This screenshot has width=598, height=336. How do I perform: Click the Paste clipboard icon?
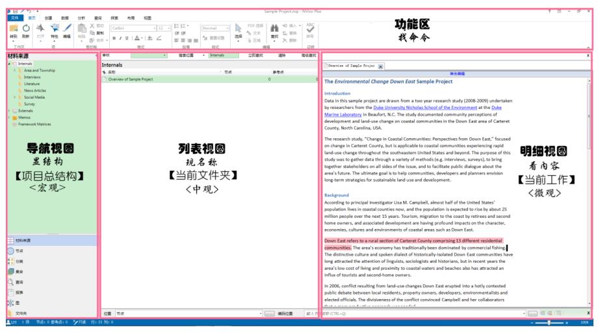pyautogui.click(x=82, y=29)
